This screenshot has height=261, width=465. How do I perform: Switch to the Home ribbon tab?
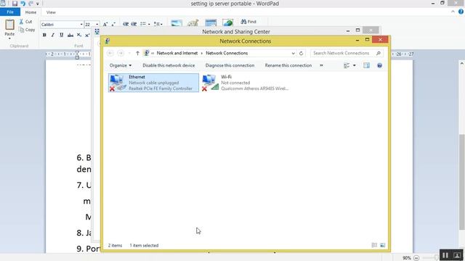point(31,12)
